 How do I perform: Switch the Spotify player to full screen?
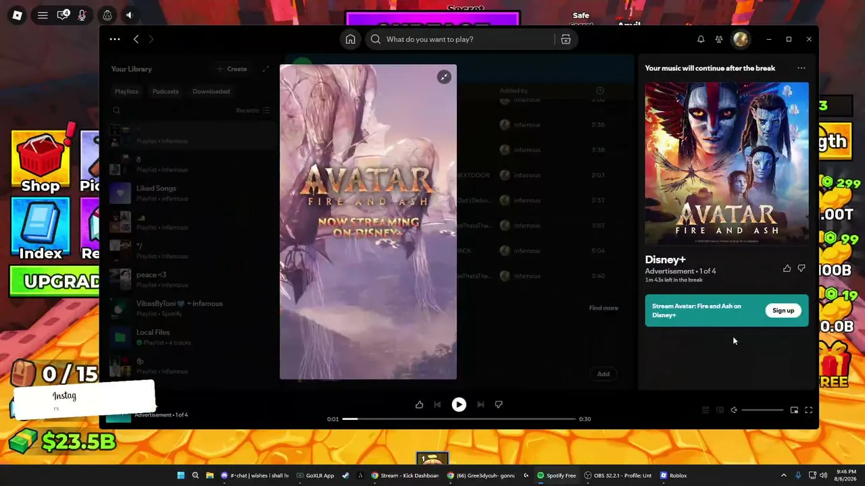808,410
